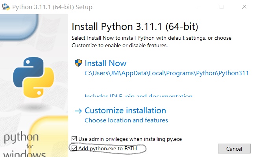The image size is (255, 157).
Task: Cancel the Python setup
Action: pos(234,148)
